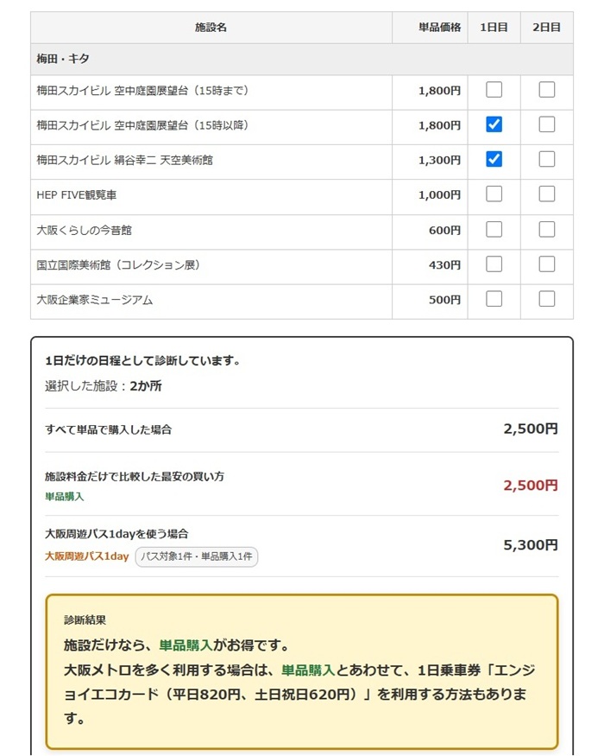
Task: Click the 1日目 column header
Action: (x=494, y=28)
